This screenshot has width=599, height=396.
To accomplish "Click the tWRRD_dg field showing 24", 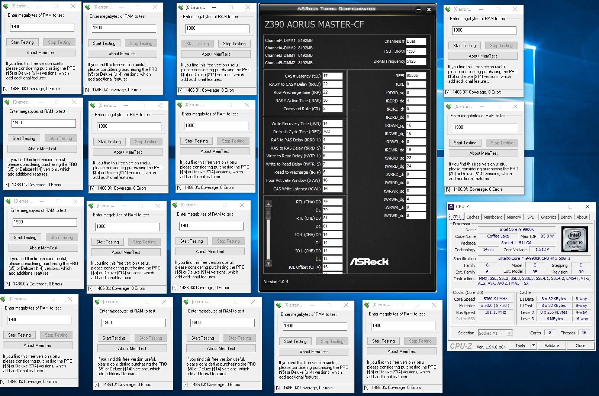I will coord(416,166).
